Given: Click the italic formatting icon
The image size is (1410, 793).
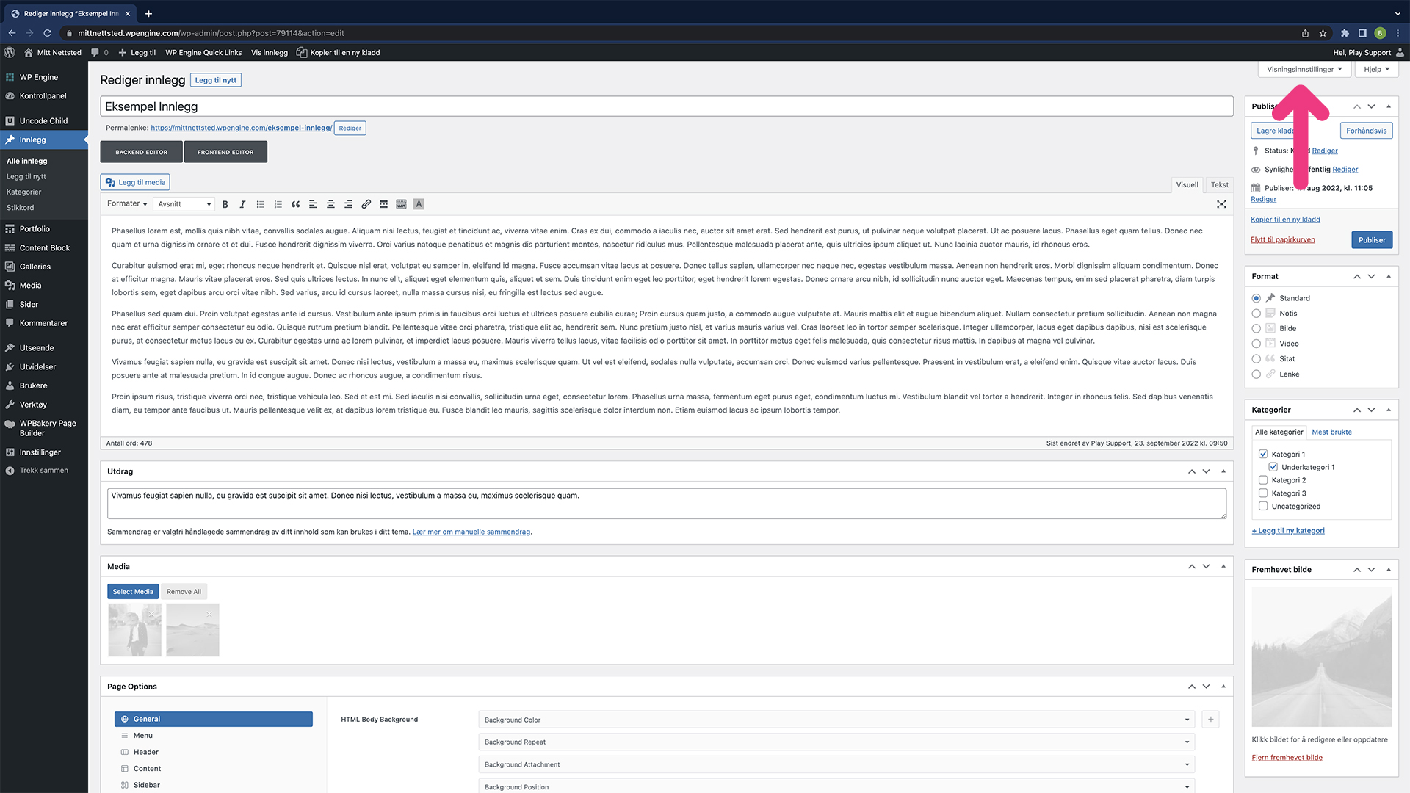Looking at the screenshot, I should tap(242, 204).
